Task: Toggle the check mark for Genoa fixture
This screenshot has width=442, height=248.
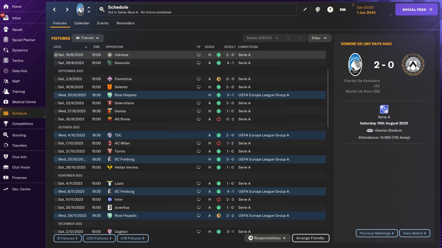Action: [x=56, y=111]
